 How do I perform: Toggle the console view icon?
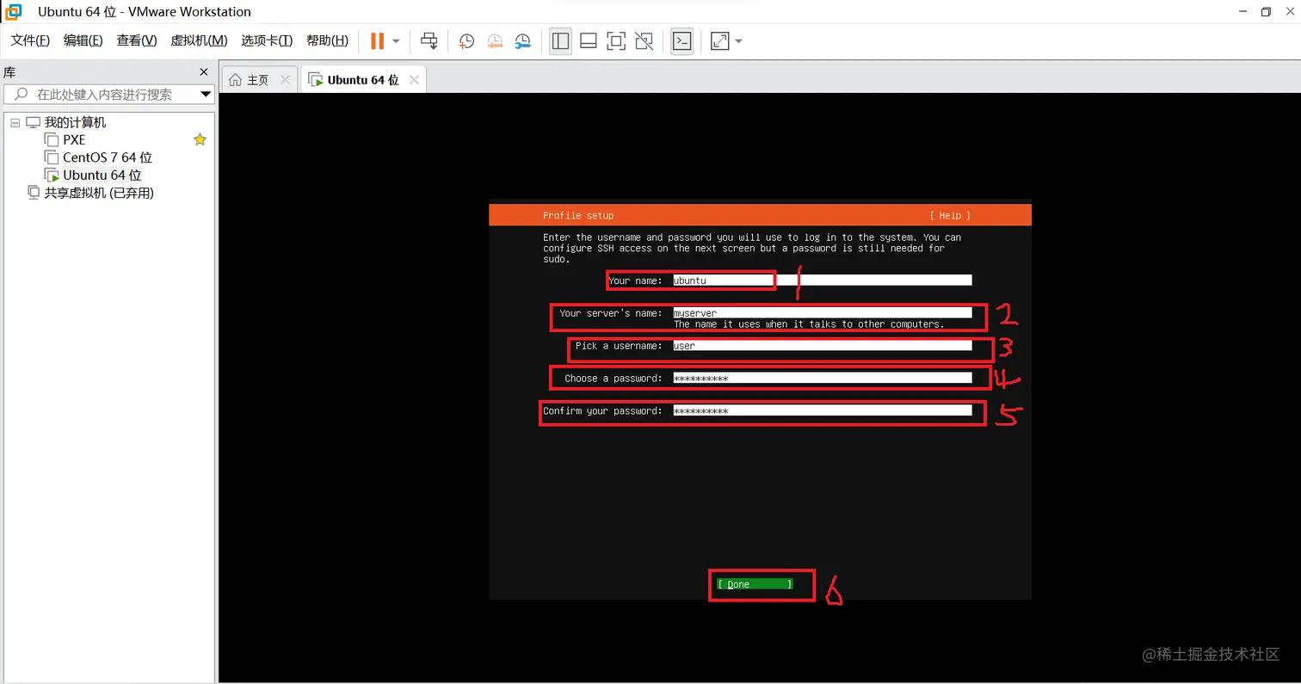682,40
